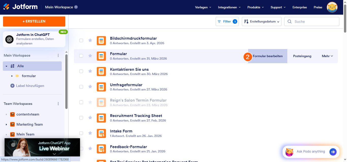Tick the checkbox for Recruitment Tracking Sheet
This screenshot has height=162, width=347.
(x=81, y=118)
